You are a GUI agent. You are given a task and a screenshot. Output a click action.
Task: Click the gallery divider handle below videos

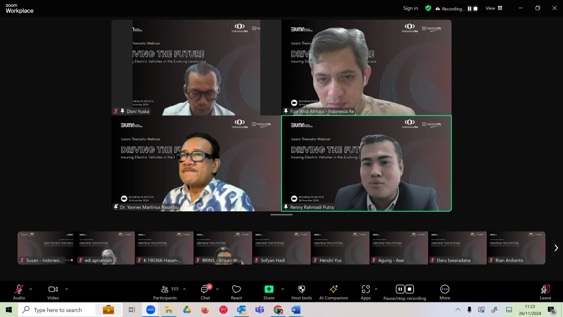click(281, 215)
